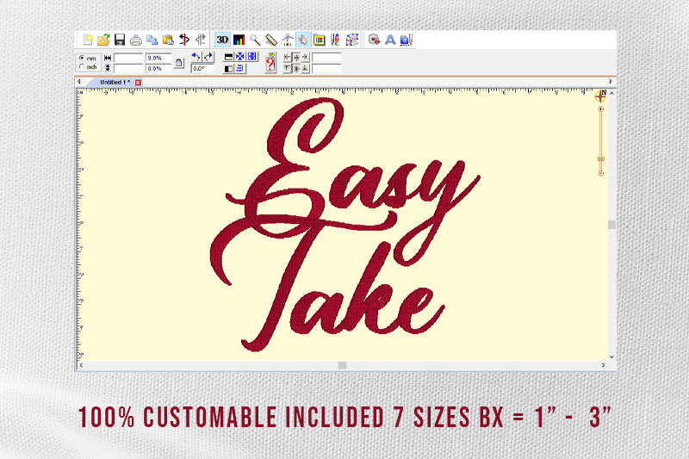Click the height percentage field
The image size is (689, 459).
point(158,68)
